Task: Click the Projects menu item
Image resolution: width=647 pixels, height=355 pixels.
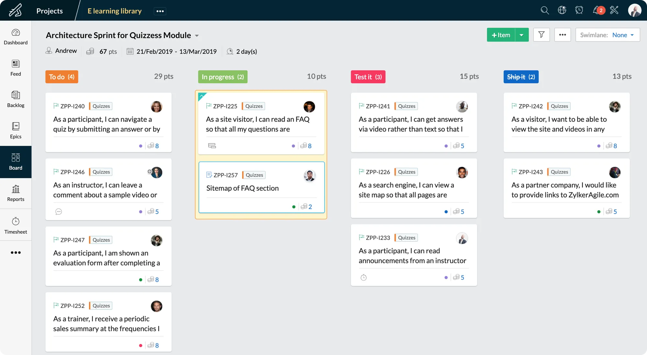Action: pos(49,11)
